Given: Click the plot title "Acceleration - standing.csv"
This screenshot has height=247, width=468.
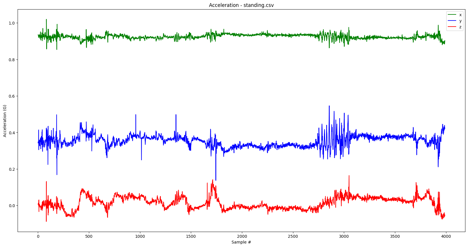Looking at the screenshot, I should pos(241,5).
